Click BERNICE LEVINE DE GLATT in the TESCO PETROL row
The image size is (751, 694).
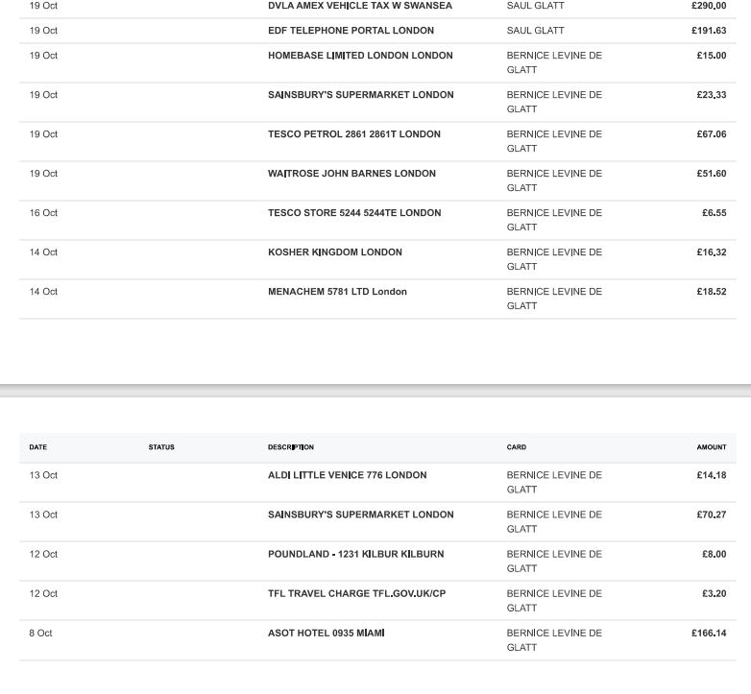[x=554, y=141]
